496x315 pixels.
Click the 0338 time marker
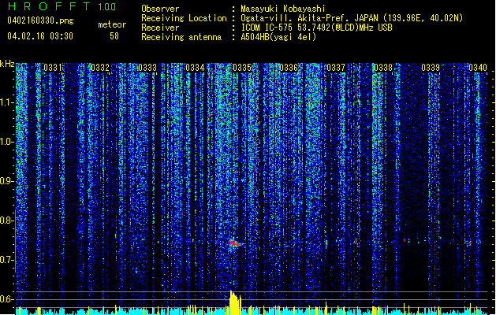(x=383, y=68)
